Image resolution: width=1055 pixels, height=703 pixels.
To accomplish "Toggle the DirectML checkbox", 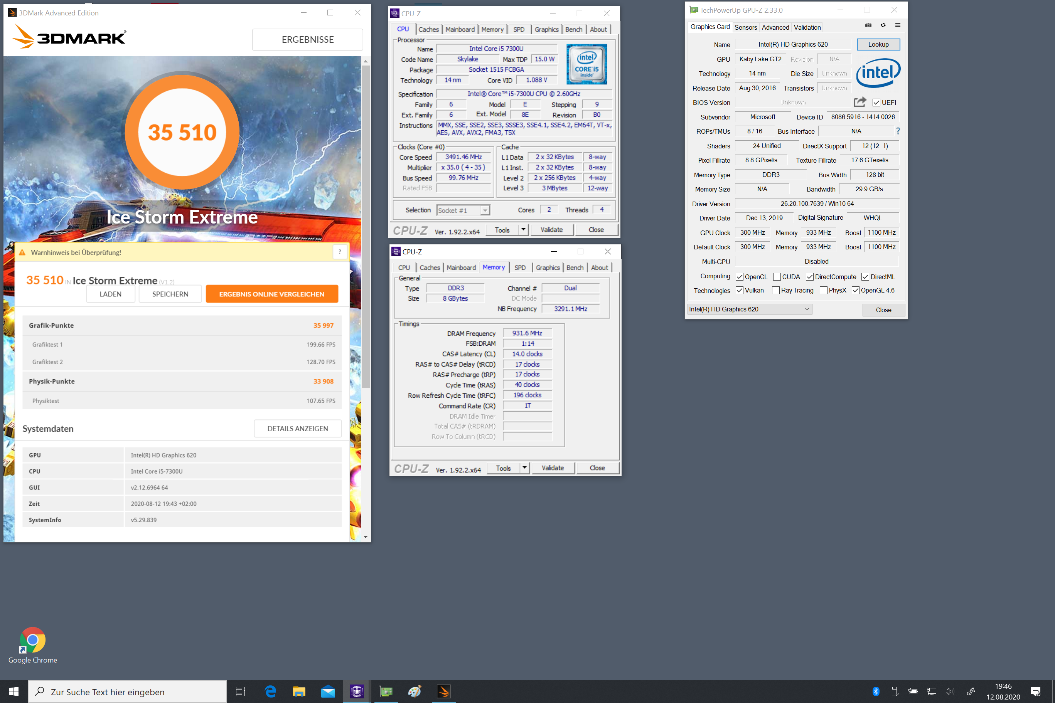I will 865,277.
